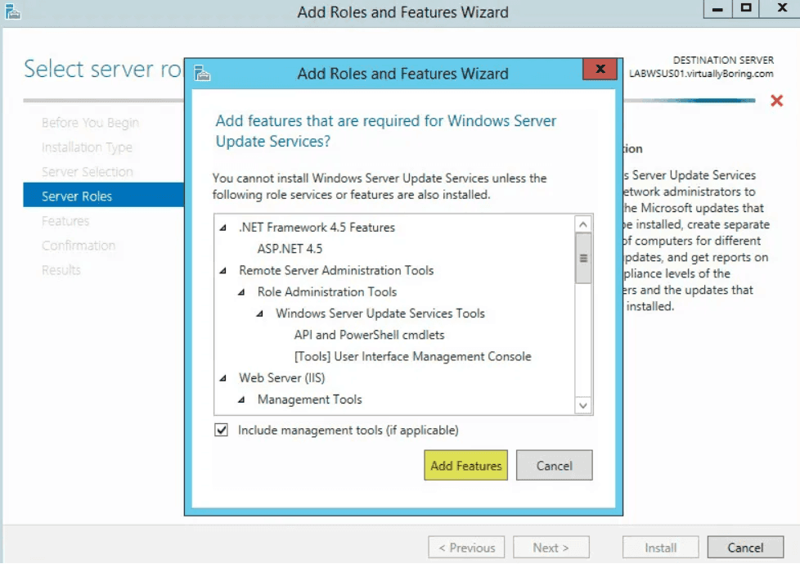Click the Select server roles page heading
Image resolution: width=800 pixels, height=564 pixels.
(x=104, y=70)
